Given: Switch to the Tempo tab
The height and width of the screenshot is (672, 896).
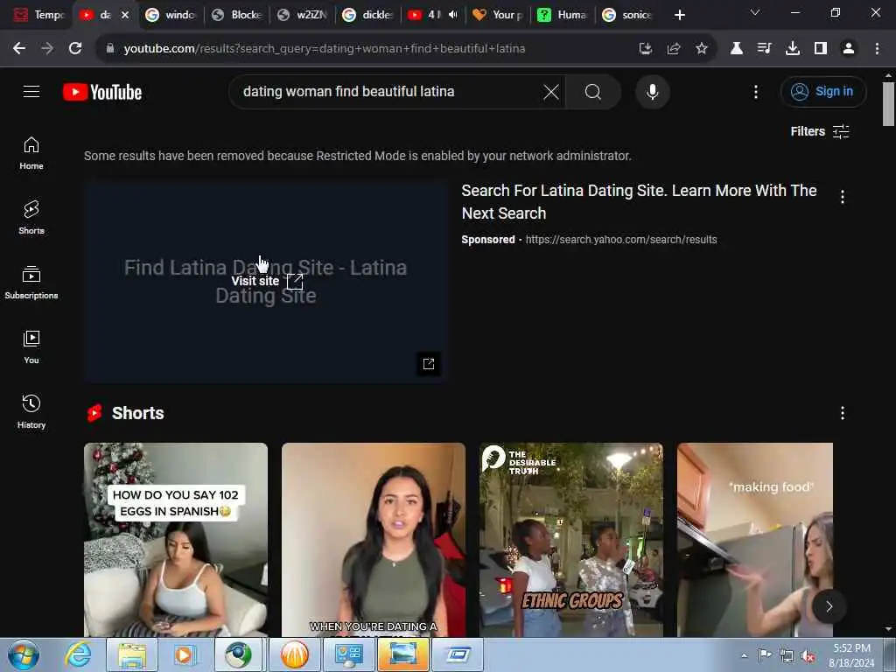Looking at the screenshot, I should coord(38,15).
